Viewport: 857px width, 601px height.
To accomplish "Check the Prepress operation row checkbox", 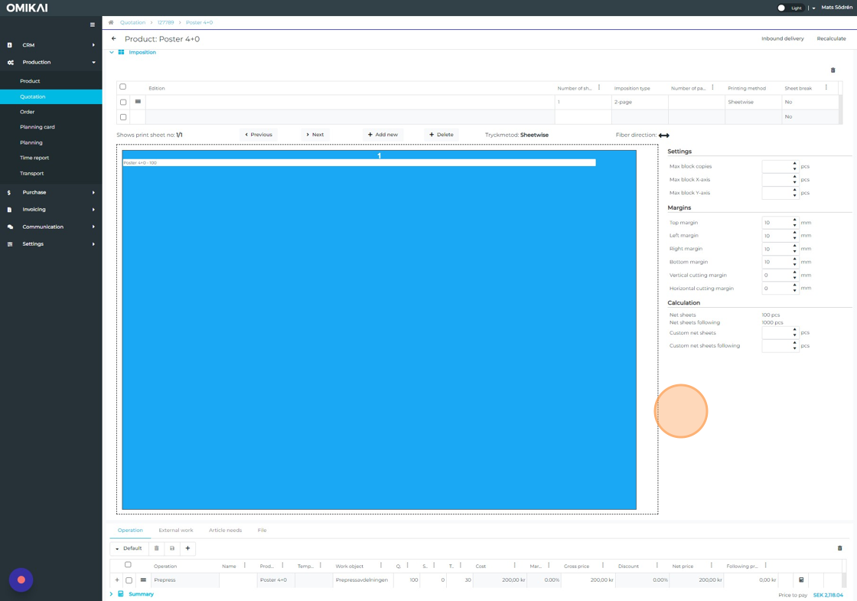I will coord(129,580).
